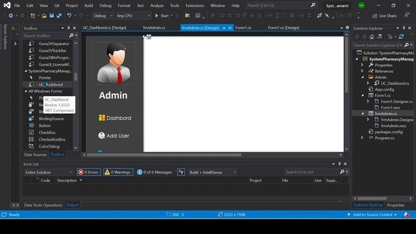Select the ColorDialog control in Toolbox
This screenshot has width=416, height=234.
pyautogui.click(x=49, y=146)
